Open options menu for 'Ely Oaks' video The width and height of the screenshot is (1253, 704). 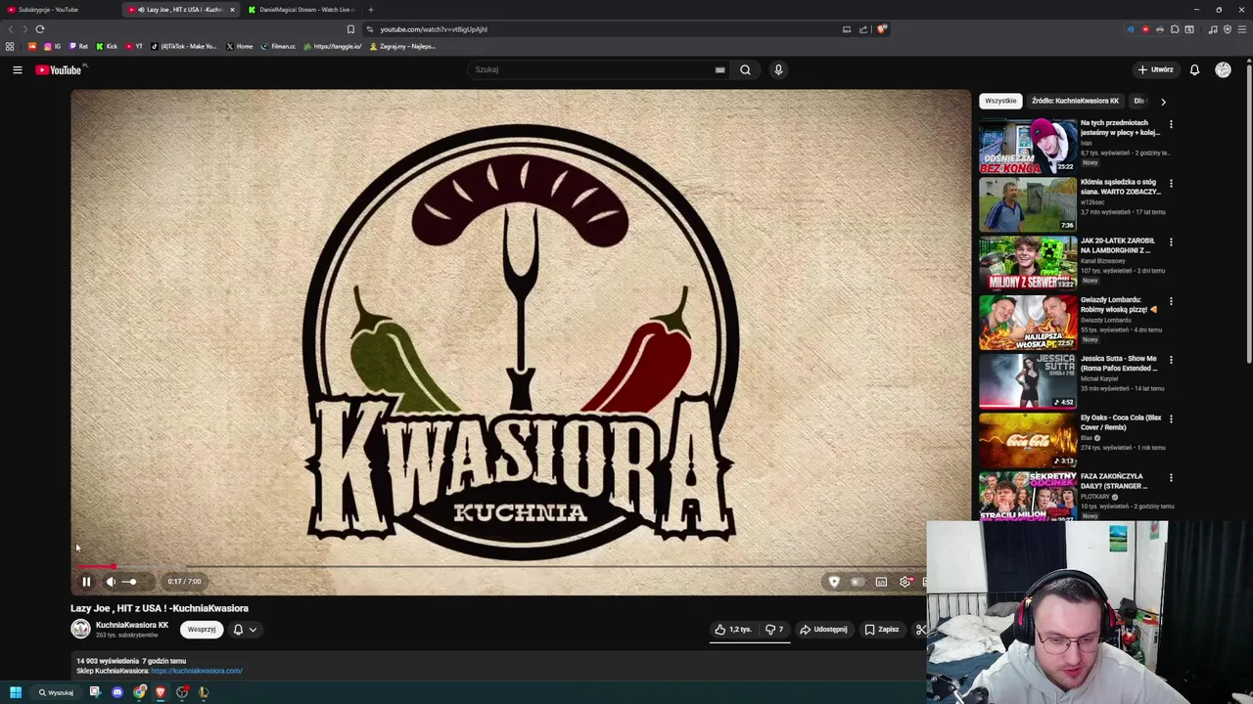point(1171,418)
